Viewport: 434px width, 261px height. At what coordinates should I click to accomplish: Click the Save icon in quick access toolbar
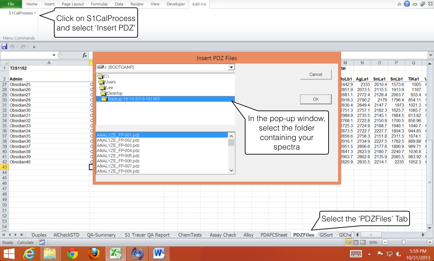4,46
